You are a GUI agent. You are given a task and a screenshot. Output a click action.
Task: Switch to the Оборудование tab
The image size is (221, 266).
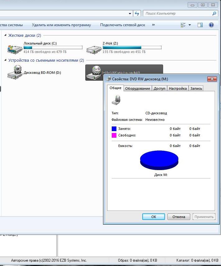click(138, 88)
